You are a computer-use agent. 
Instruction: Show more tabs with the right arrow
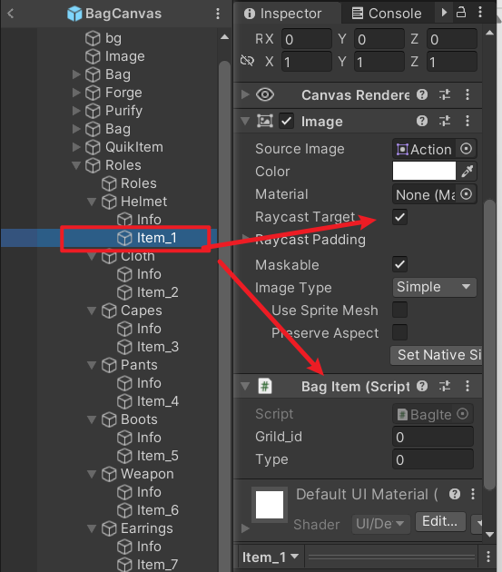tap(444, 13)
